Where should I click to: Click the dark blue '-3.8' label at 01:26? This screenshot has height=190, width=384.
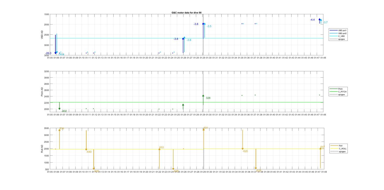[x=176, y=39]
